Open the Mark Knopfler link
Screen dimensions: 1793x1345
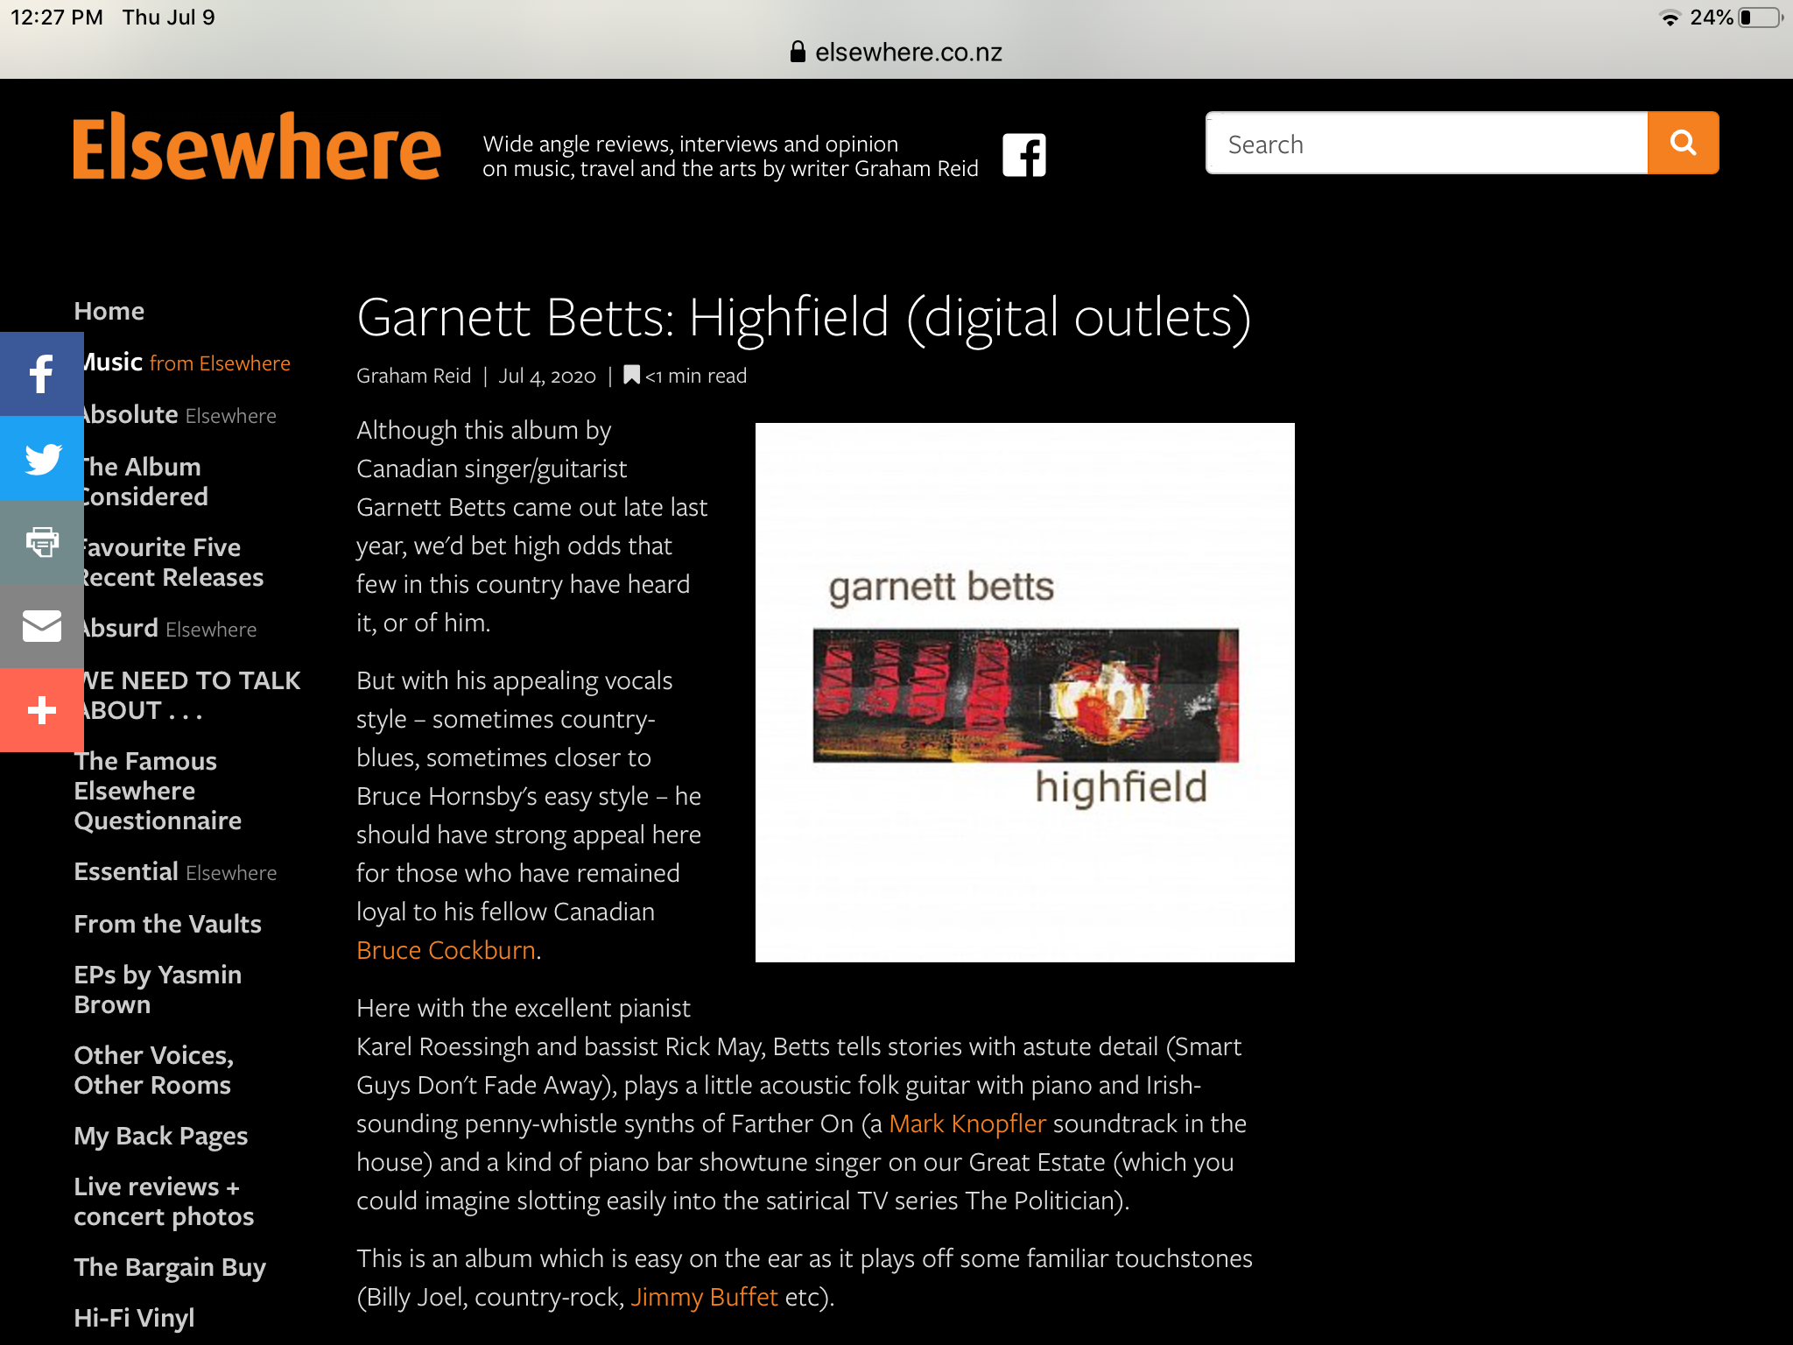click(x=967, y=1123)
